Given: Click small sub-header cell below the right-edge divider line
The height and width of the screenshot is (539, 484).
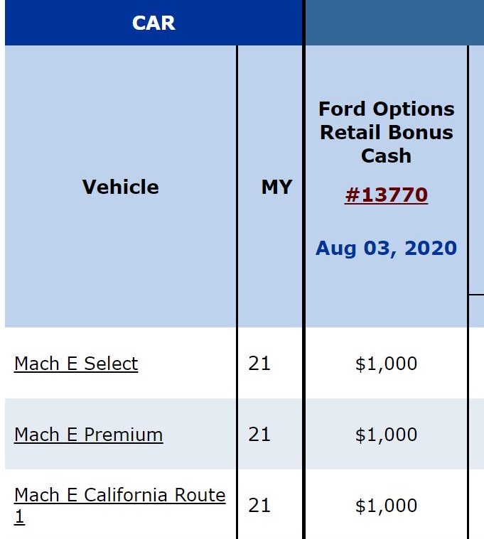Looking at the screenshot, I should click(477, 311).
